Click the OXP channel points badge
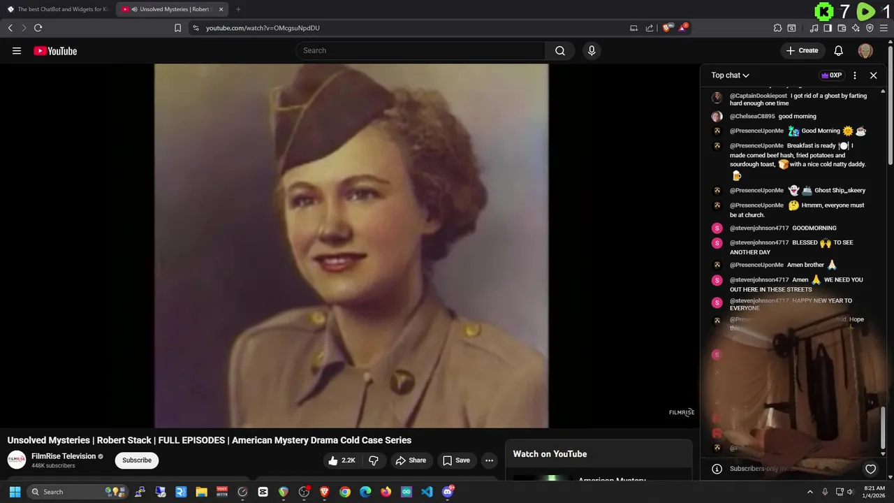Screen dimensions: 894x503 click(831, 75)
